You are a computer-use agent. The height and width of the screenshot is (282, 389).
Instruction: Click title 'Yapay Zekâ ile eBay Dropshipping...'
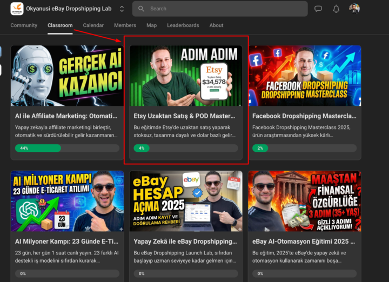tap(185, 241)
